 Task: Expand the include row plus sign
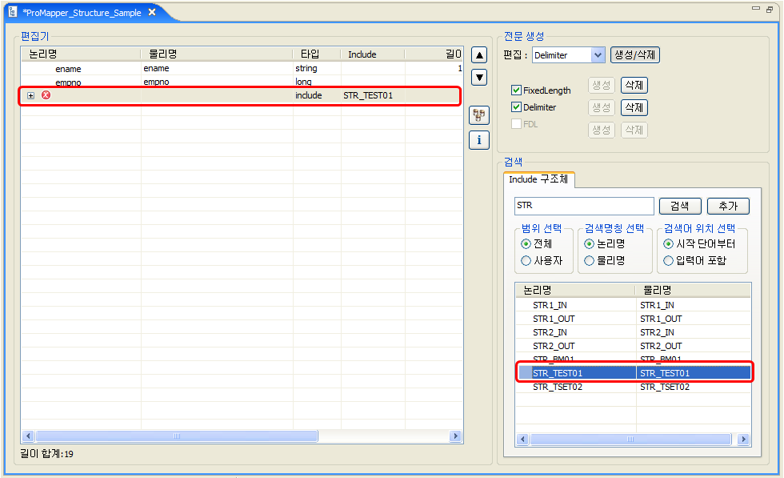point(30,94)
